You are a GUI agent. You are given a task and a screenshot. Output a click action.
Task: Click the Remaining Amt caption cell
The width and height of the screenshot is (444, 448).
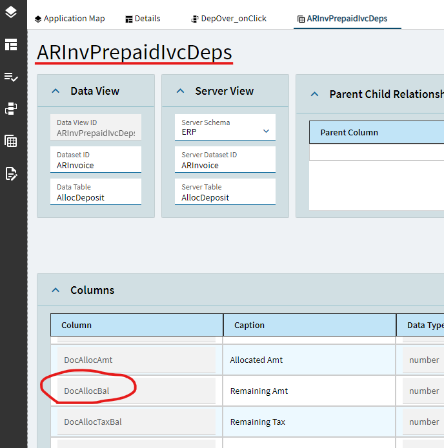coord(310,391)
